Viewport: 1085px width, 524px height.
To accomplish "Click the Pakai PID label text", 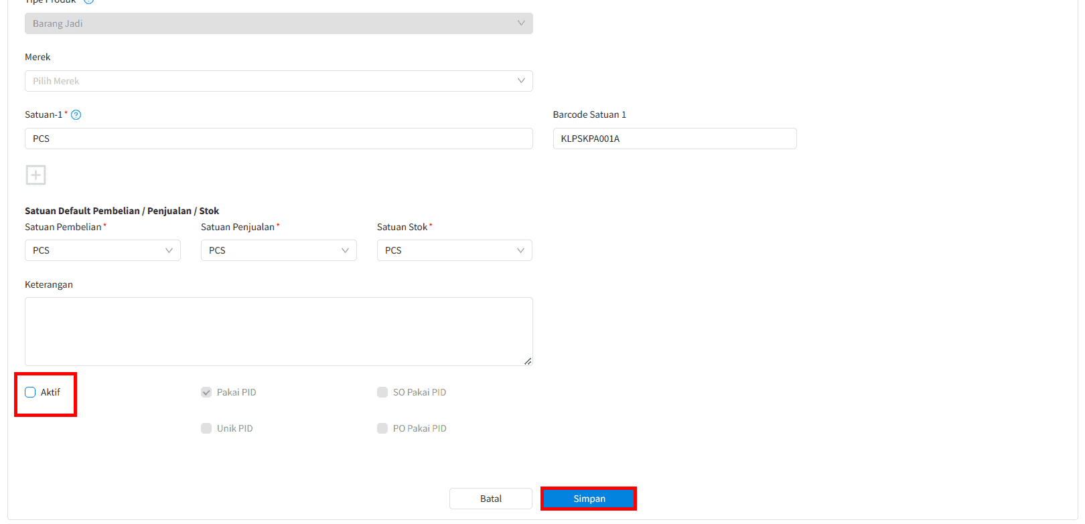I will click(x=236, y=392).
